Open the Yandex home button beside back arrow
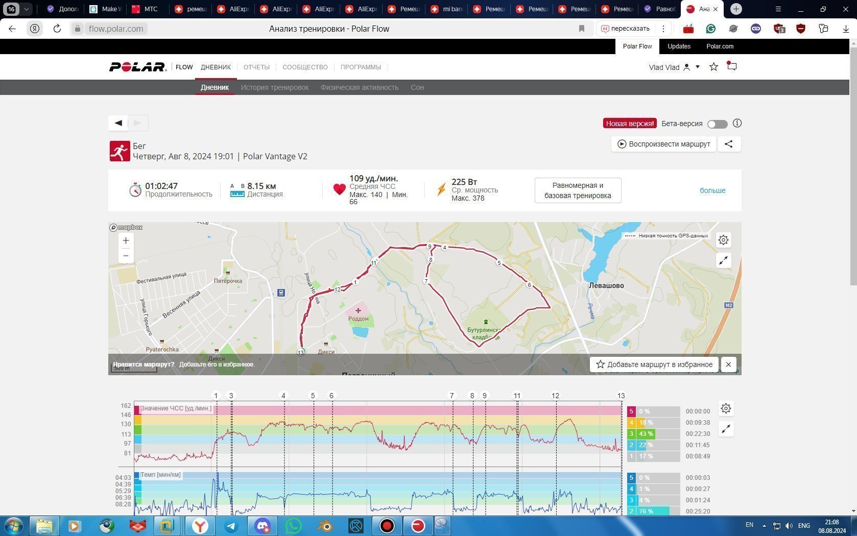Image resolution: width=857 pixels, height=536 pixels. 35,29
